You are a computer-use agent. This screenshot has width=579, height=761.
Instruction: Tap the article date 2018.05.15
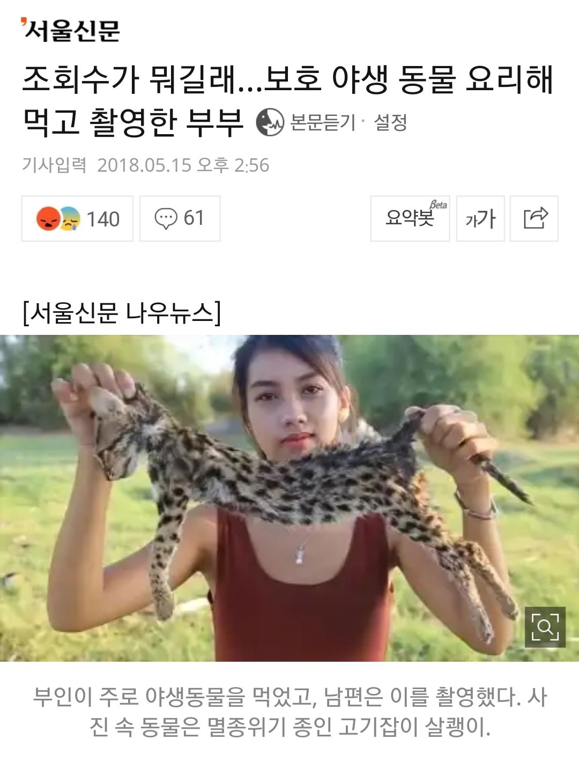pos(144,165)
